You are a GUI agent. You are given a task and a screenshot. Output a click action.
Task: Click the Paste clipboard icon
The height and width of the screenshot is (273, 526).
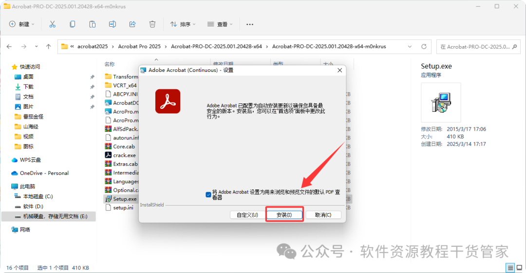coord(92,24)
